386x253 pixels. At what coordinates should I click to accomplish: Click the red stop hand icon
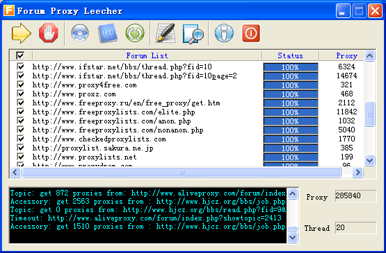click(x=49, y=33)
